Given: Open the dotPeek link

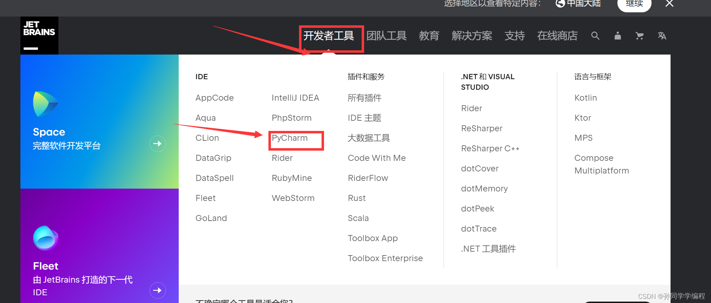Looking at the screenshot, I should point(477,209).
